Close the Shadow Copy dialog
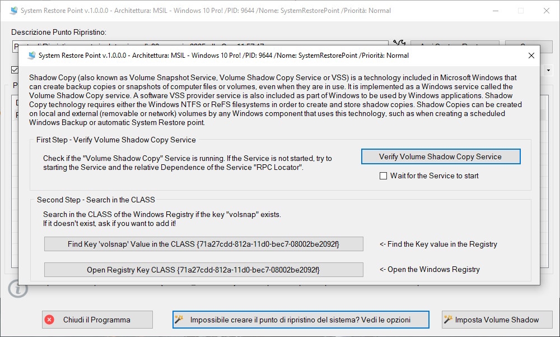Image resolution: width=560 pixels, height=337 pixels. (x=531, y=56)
